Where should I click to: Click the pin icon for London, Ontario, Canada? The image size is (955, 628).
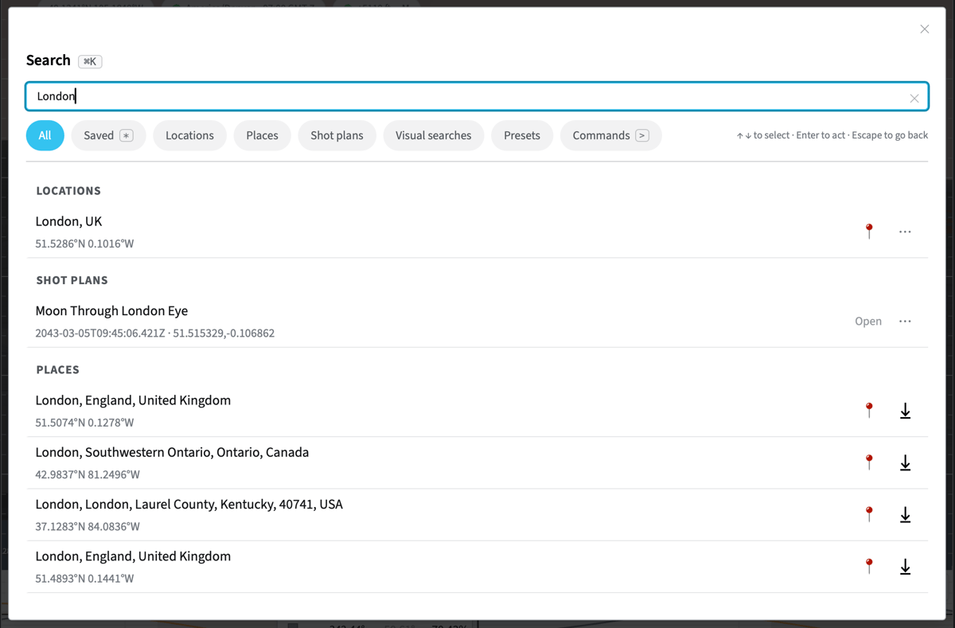(x=869, y=462)
